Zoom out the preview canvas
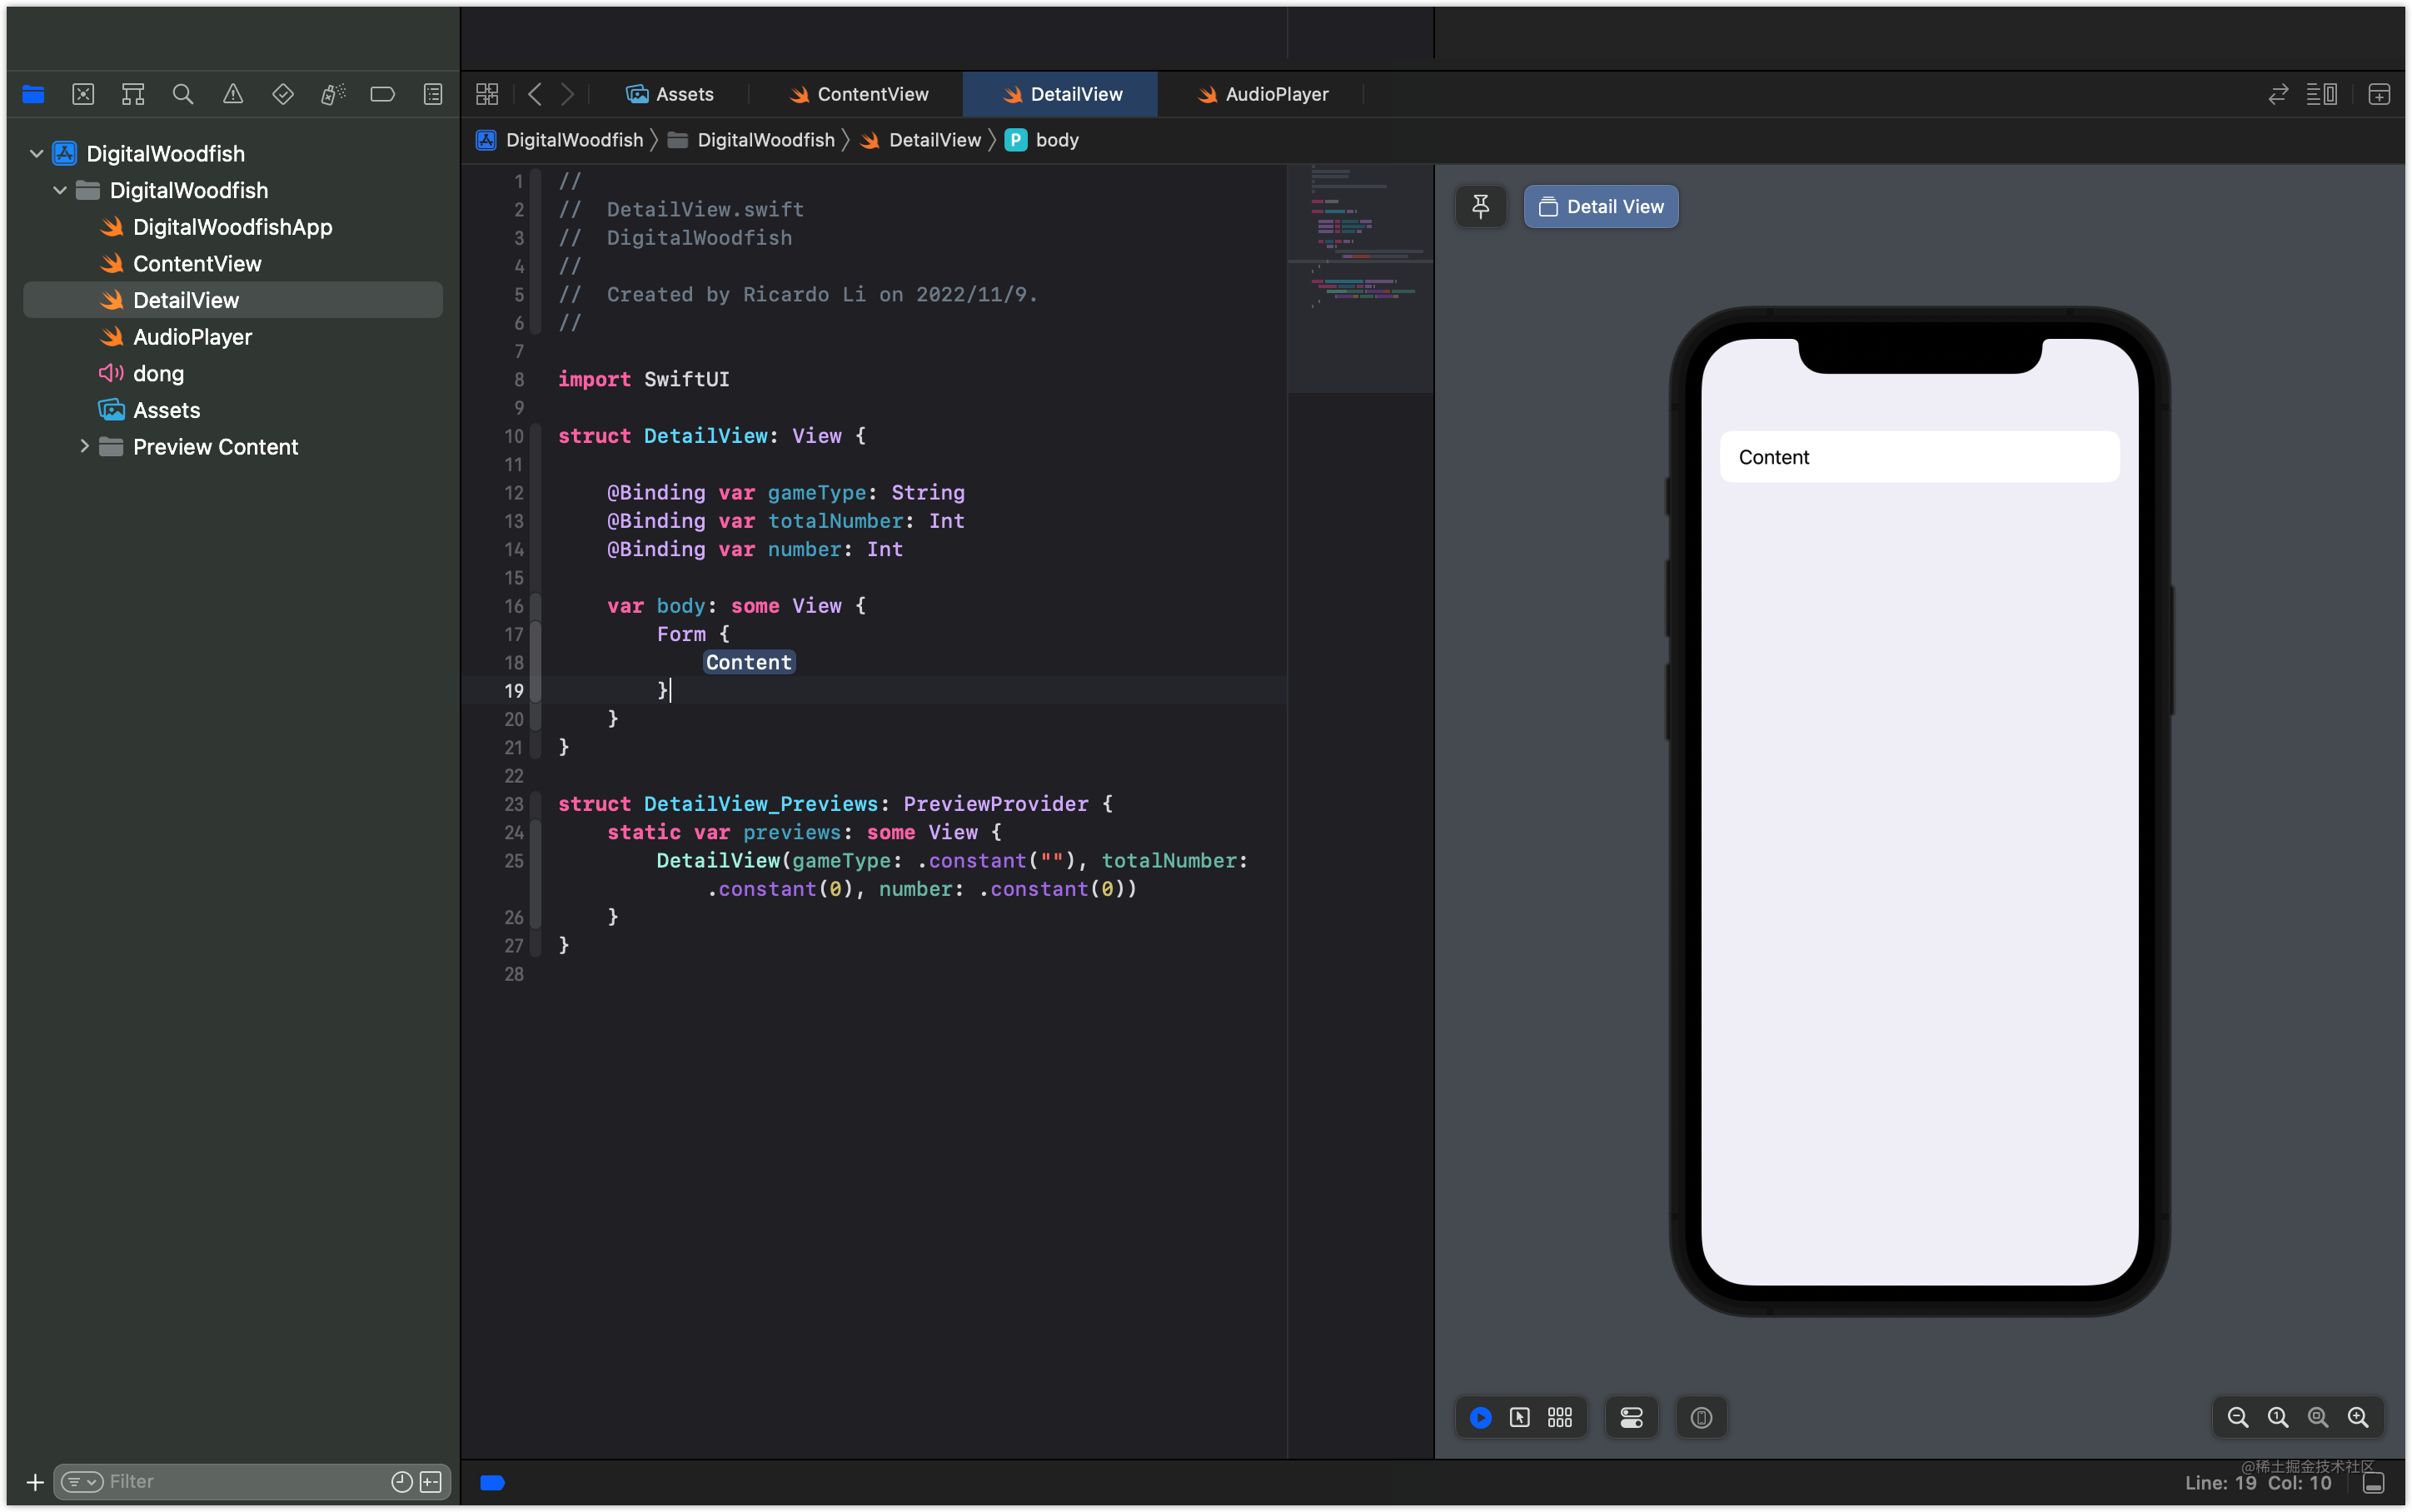The width and height of the screenshot is (2412, 1512). point(2238,1417)
